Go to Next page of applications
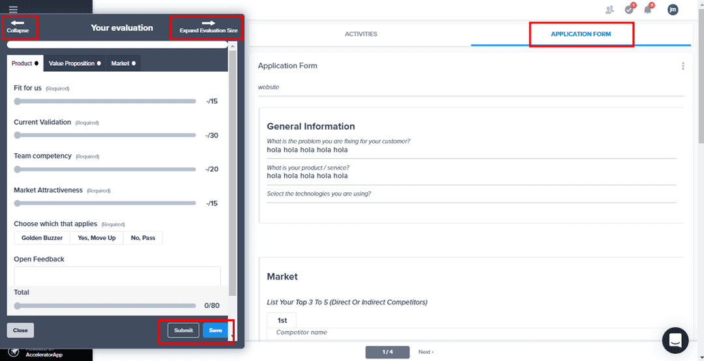Viewport: 704px width, 361px height. 426,352
